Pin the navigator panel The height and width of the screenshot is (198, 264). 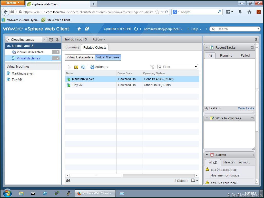coord(57,39)
